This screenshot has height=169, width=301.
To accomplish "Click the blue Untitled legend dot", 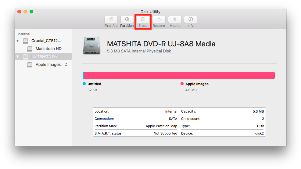I will point(84,84).
